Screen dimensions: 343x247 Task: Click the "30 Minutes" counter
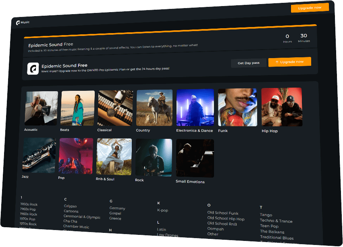point(304,38)
